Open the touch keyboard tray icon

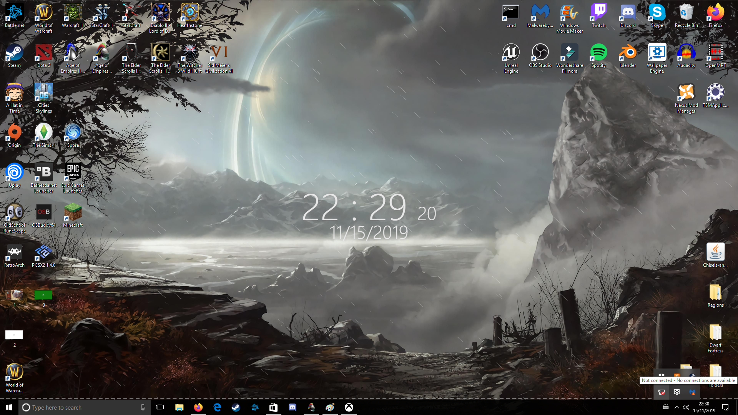[666, 407]
